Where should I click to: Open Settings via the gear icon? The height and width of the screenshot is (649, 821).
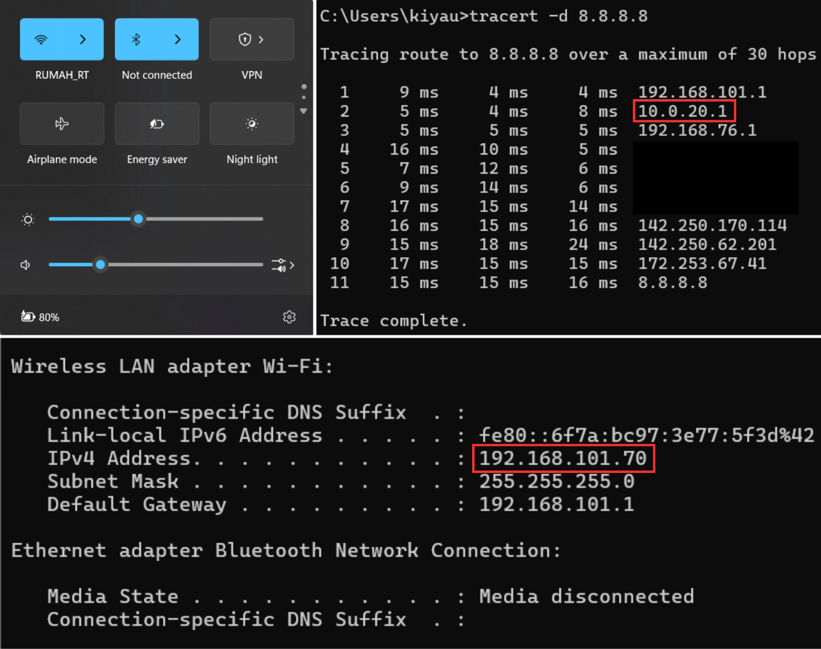pos(289,317)
